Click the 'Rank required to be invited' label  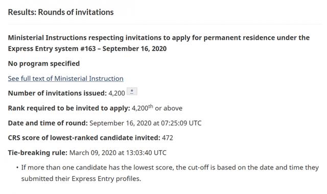click(69, 108)
